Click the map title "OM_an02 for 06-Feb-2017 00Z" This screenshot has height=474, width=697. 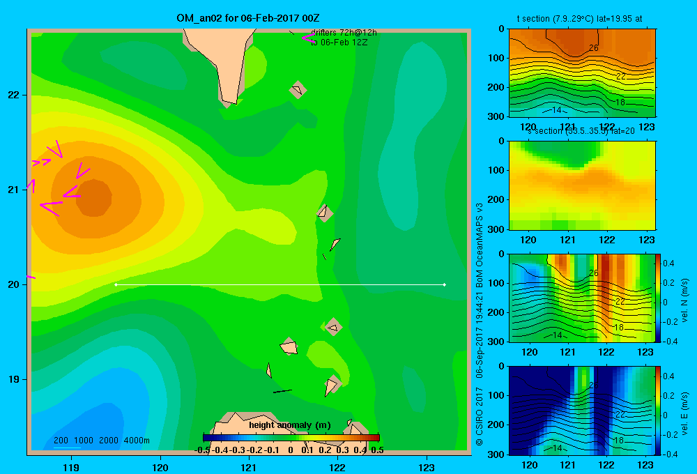click(247, 18)
